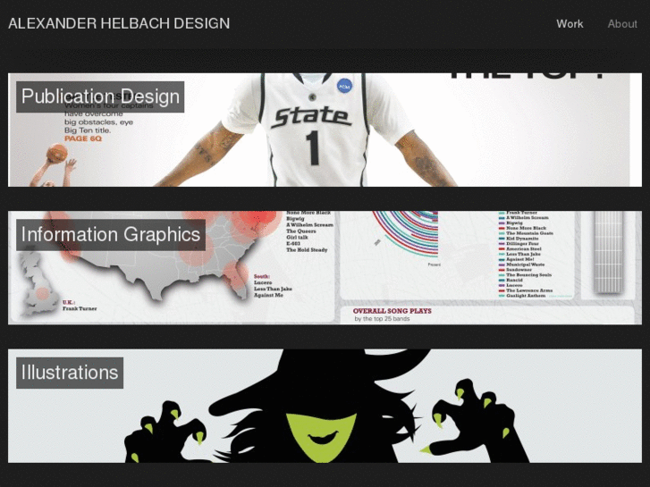The width and height of the screenshot is (650, 487).
Task: Select the green witch illustration banner
Action: 325,406
